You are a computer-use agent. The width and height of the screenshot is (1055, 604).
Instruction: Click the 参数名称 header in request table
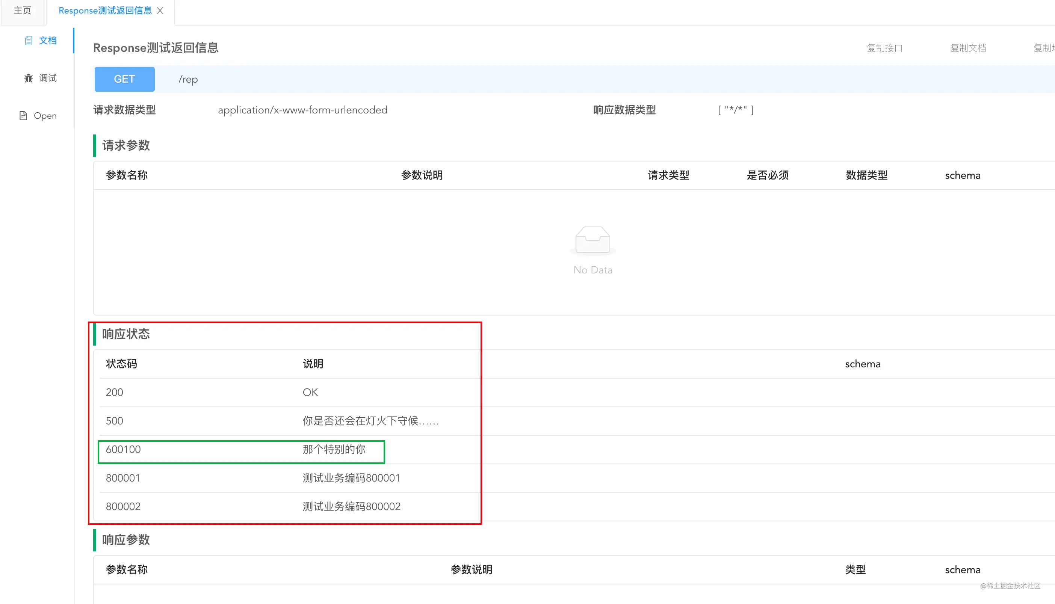[127, 175]
